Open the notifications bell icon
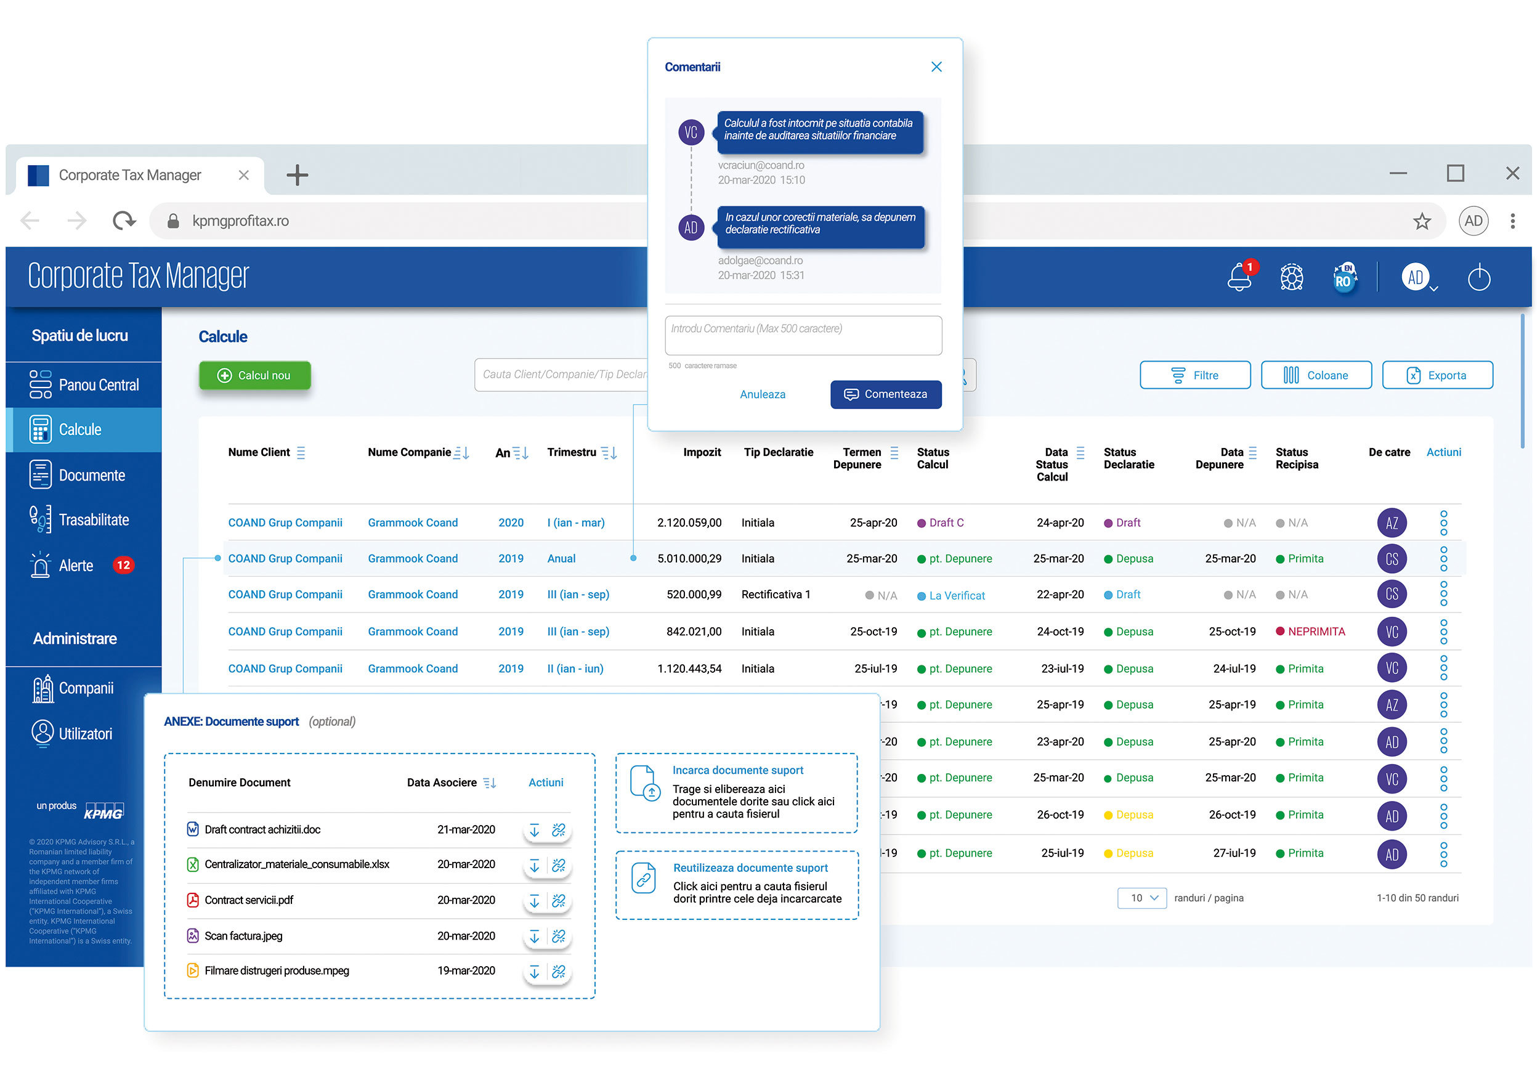 pyautogui.click(x=1238, y=277)
